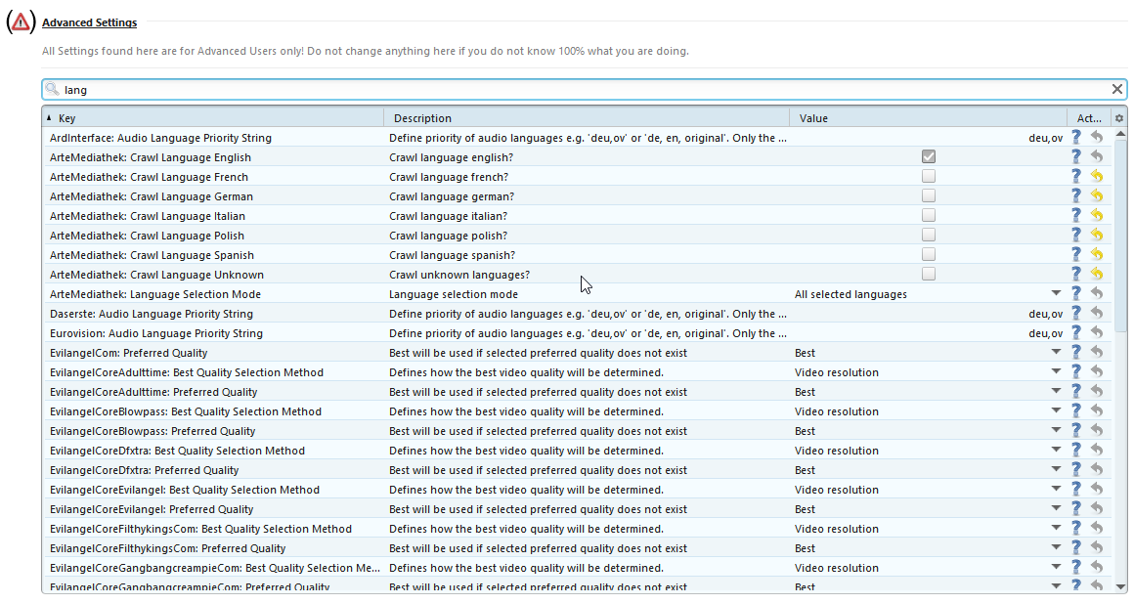The height and width of the screenshot is (604, 1134).
Task: Reset Crawl Language Unknown to default
Action: [x=1097, y=274]
